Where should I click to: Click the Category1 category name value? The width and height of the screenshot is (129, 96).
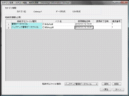[x=38, y=12]
